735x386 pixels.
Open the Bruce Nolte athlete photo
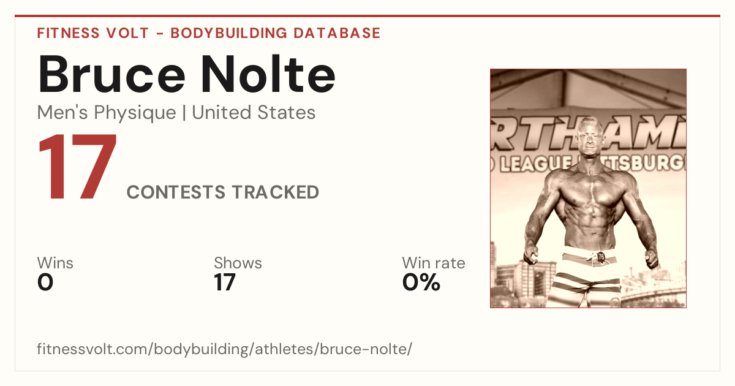click(x=588, y=188)
